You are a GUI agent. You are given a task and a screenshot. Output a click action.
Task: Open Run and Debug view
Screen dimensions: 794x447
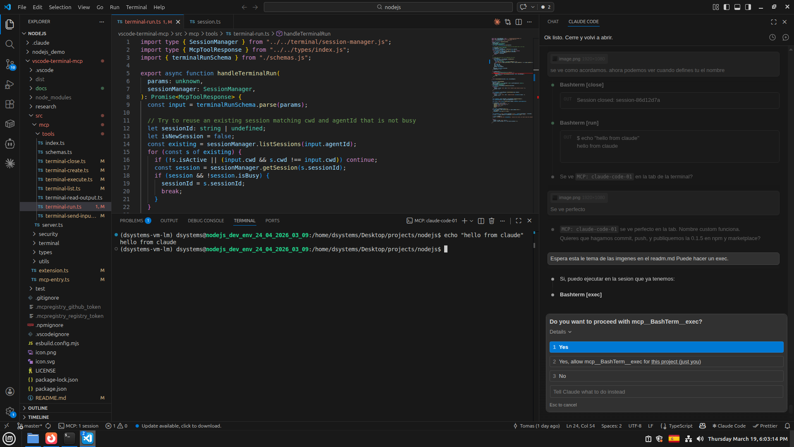pos(10,84)
